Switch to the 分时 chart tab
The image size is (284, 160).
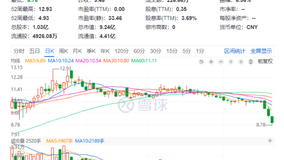(19, 51)
